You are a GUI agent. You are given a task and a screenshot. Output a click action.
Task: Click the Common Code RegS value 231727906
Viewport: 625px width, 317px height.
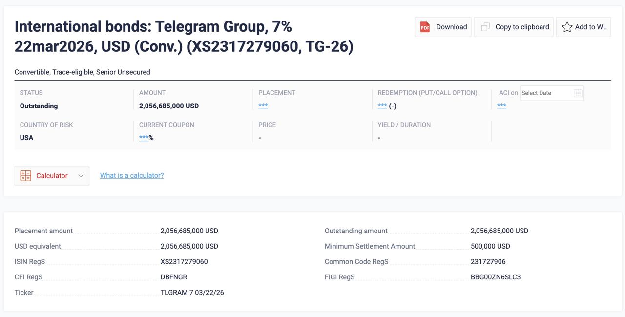click(488, 262)
